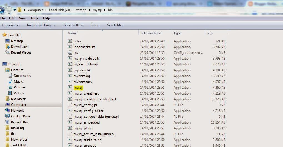Expand the arrow after Local Disk (C:)
The image size is (283, 147).
[73, 10]
